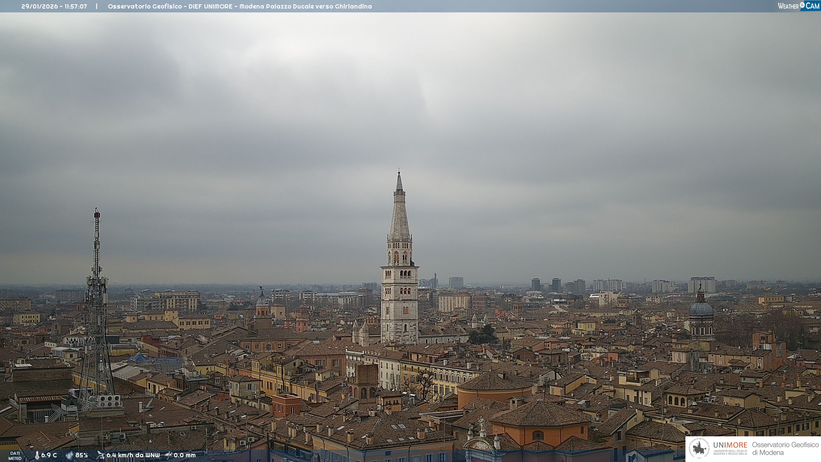Viewport: 821px width, 462px height.
Task: Click the camera lens in WeatherCam logo
Action: click(802, 5)
